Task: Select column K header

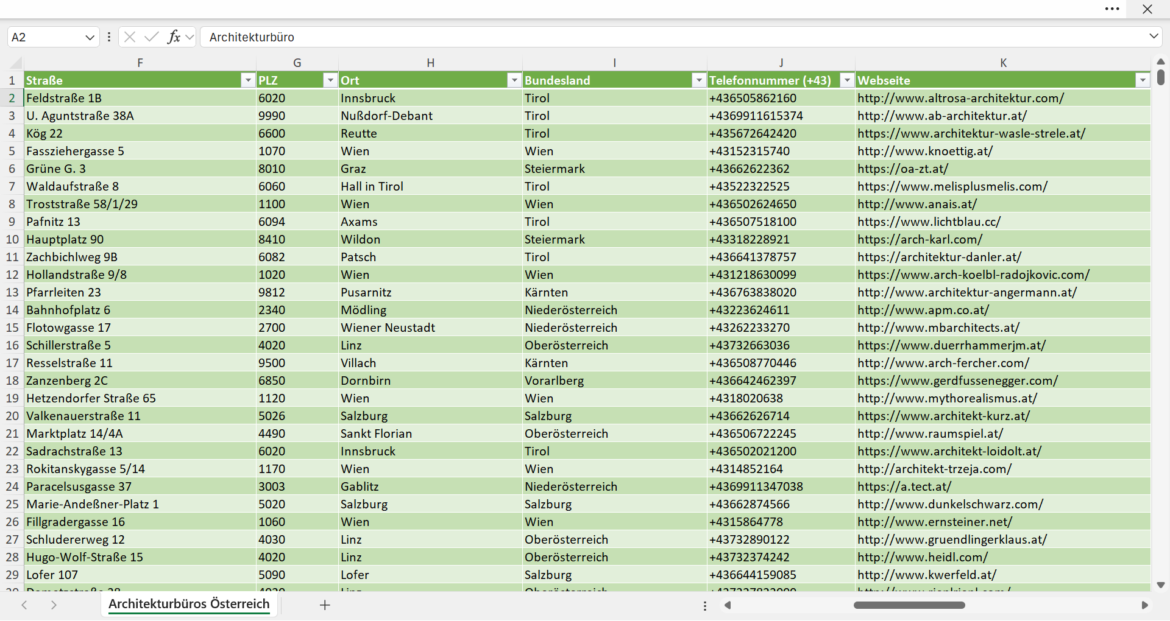Action: point(1003,63)
